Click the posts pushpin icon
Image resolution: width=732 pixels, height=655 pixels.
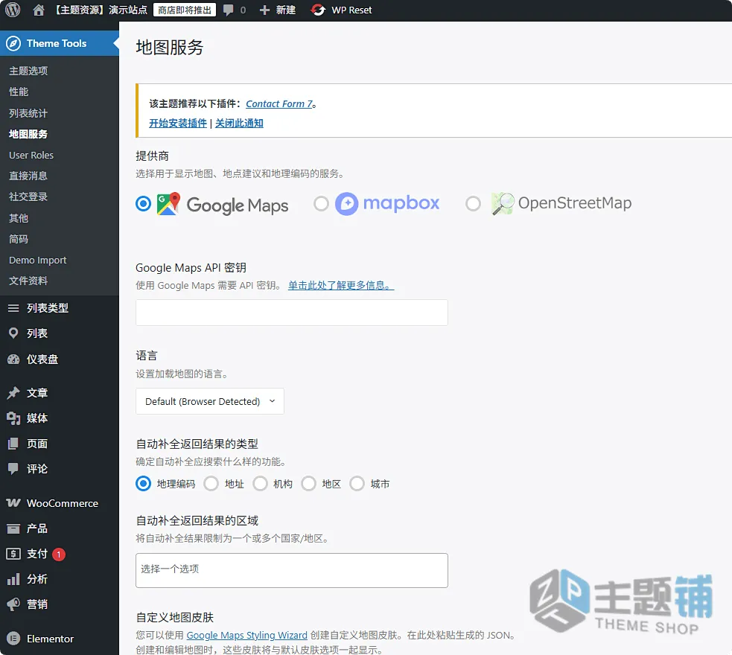13,393
